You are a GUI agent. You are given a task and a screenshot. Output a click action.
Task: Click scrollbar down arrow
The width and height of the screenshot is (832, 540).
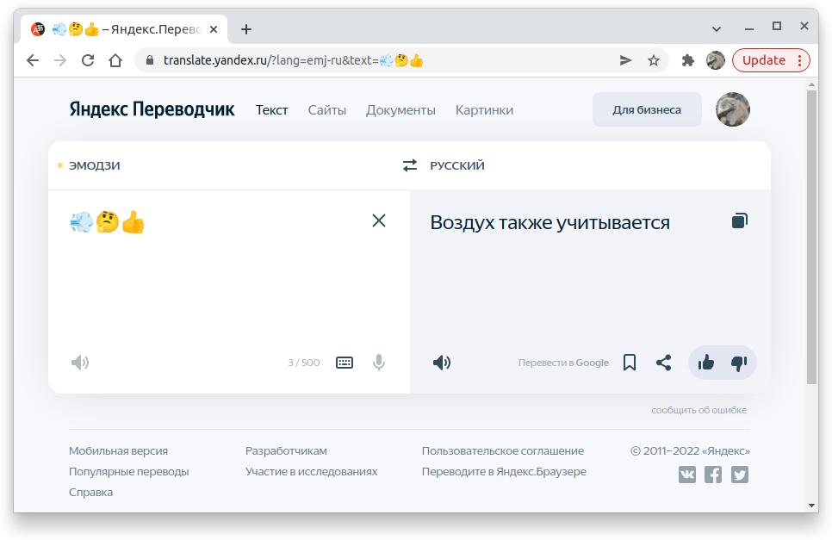pos(811,506)
